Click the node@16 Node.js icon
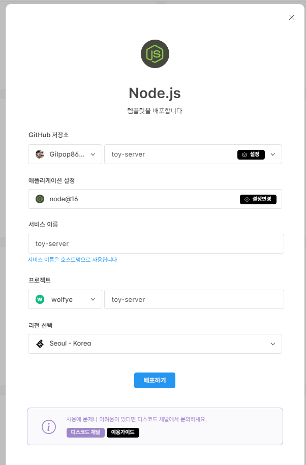Image resolution: width=306 pixels, height=465 pixels. pos(40,199)
